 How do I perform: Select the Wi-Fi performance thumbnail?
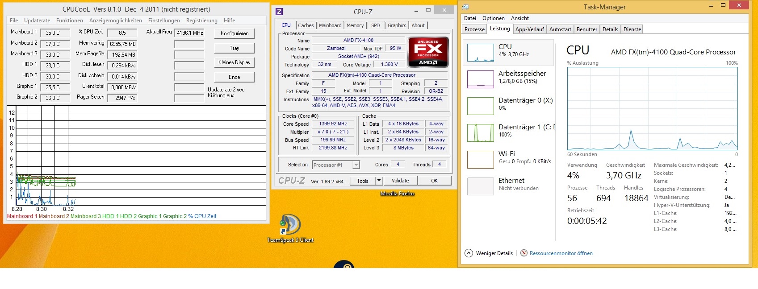[481, 160]
